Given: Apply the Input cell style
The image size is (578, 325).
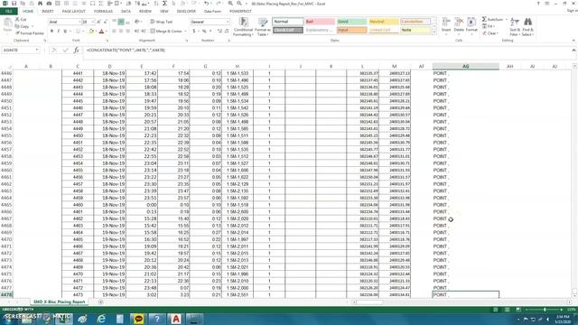Looking at the screenshot, I should pyautogui.click(x=351, y=30).
